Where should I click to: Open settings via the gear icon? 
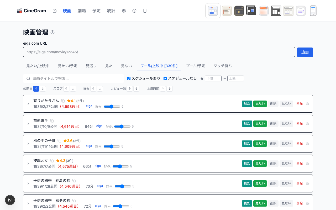pyautogui.click(x=124, y=11)
